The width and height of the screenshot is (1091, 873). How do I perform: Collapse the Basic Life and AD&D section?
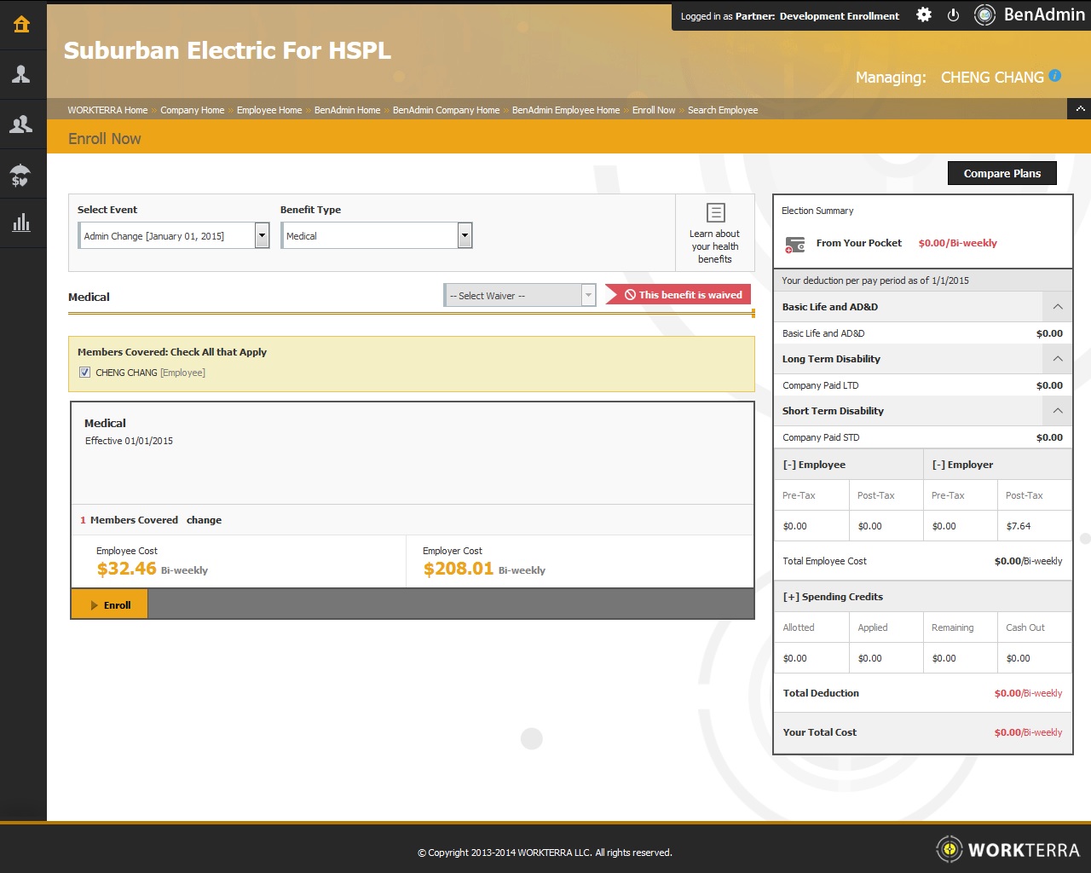point(1057,307)
